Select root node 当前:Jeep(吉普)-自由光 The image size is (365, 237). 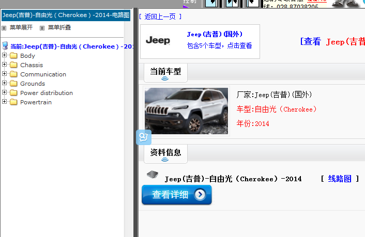(x=72, y=46)
